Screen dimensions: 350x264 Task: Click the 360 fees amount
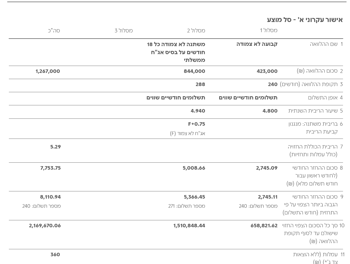[55, 255]
